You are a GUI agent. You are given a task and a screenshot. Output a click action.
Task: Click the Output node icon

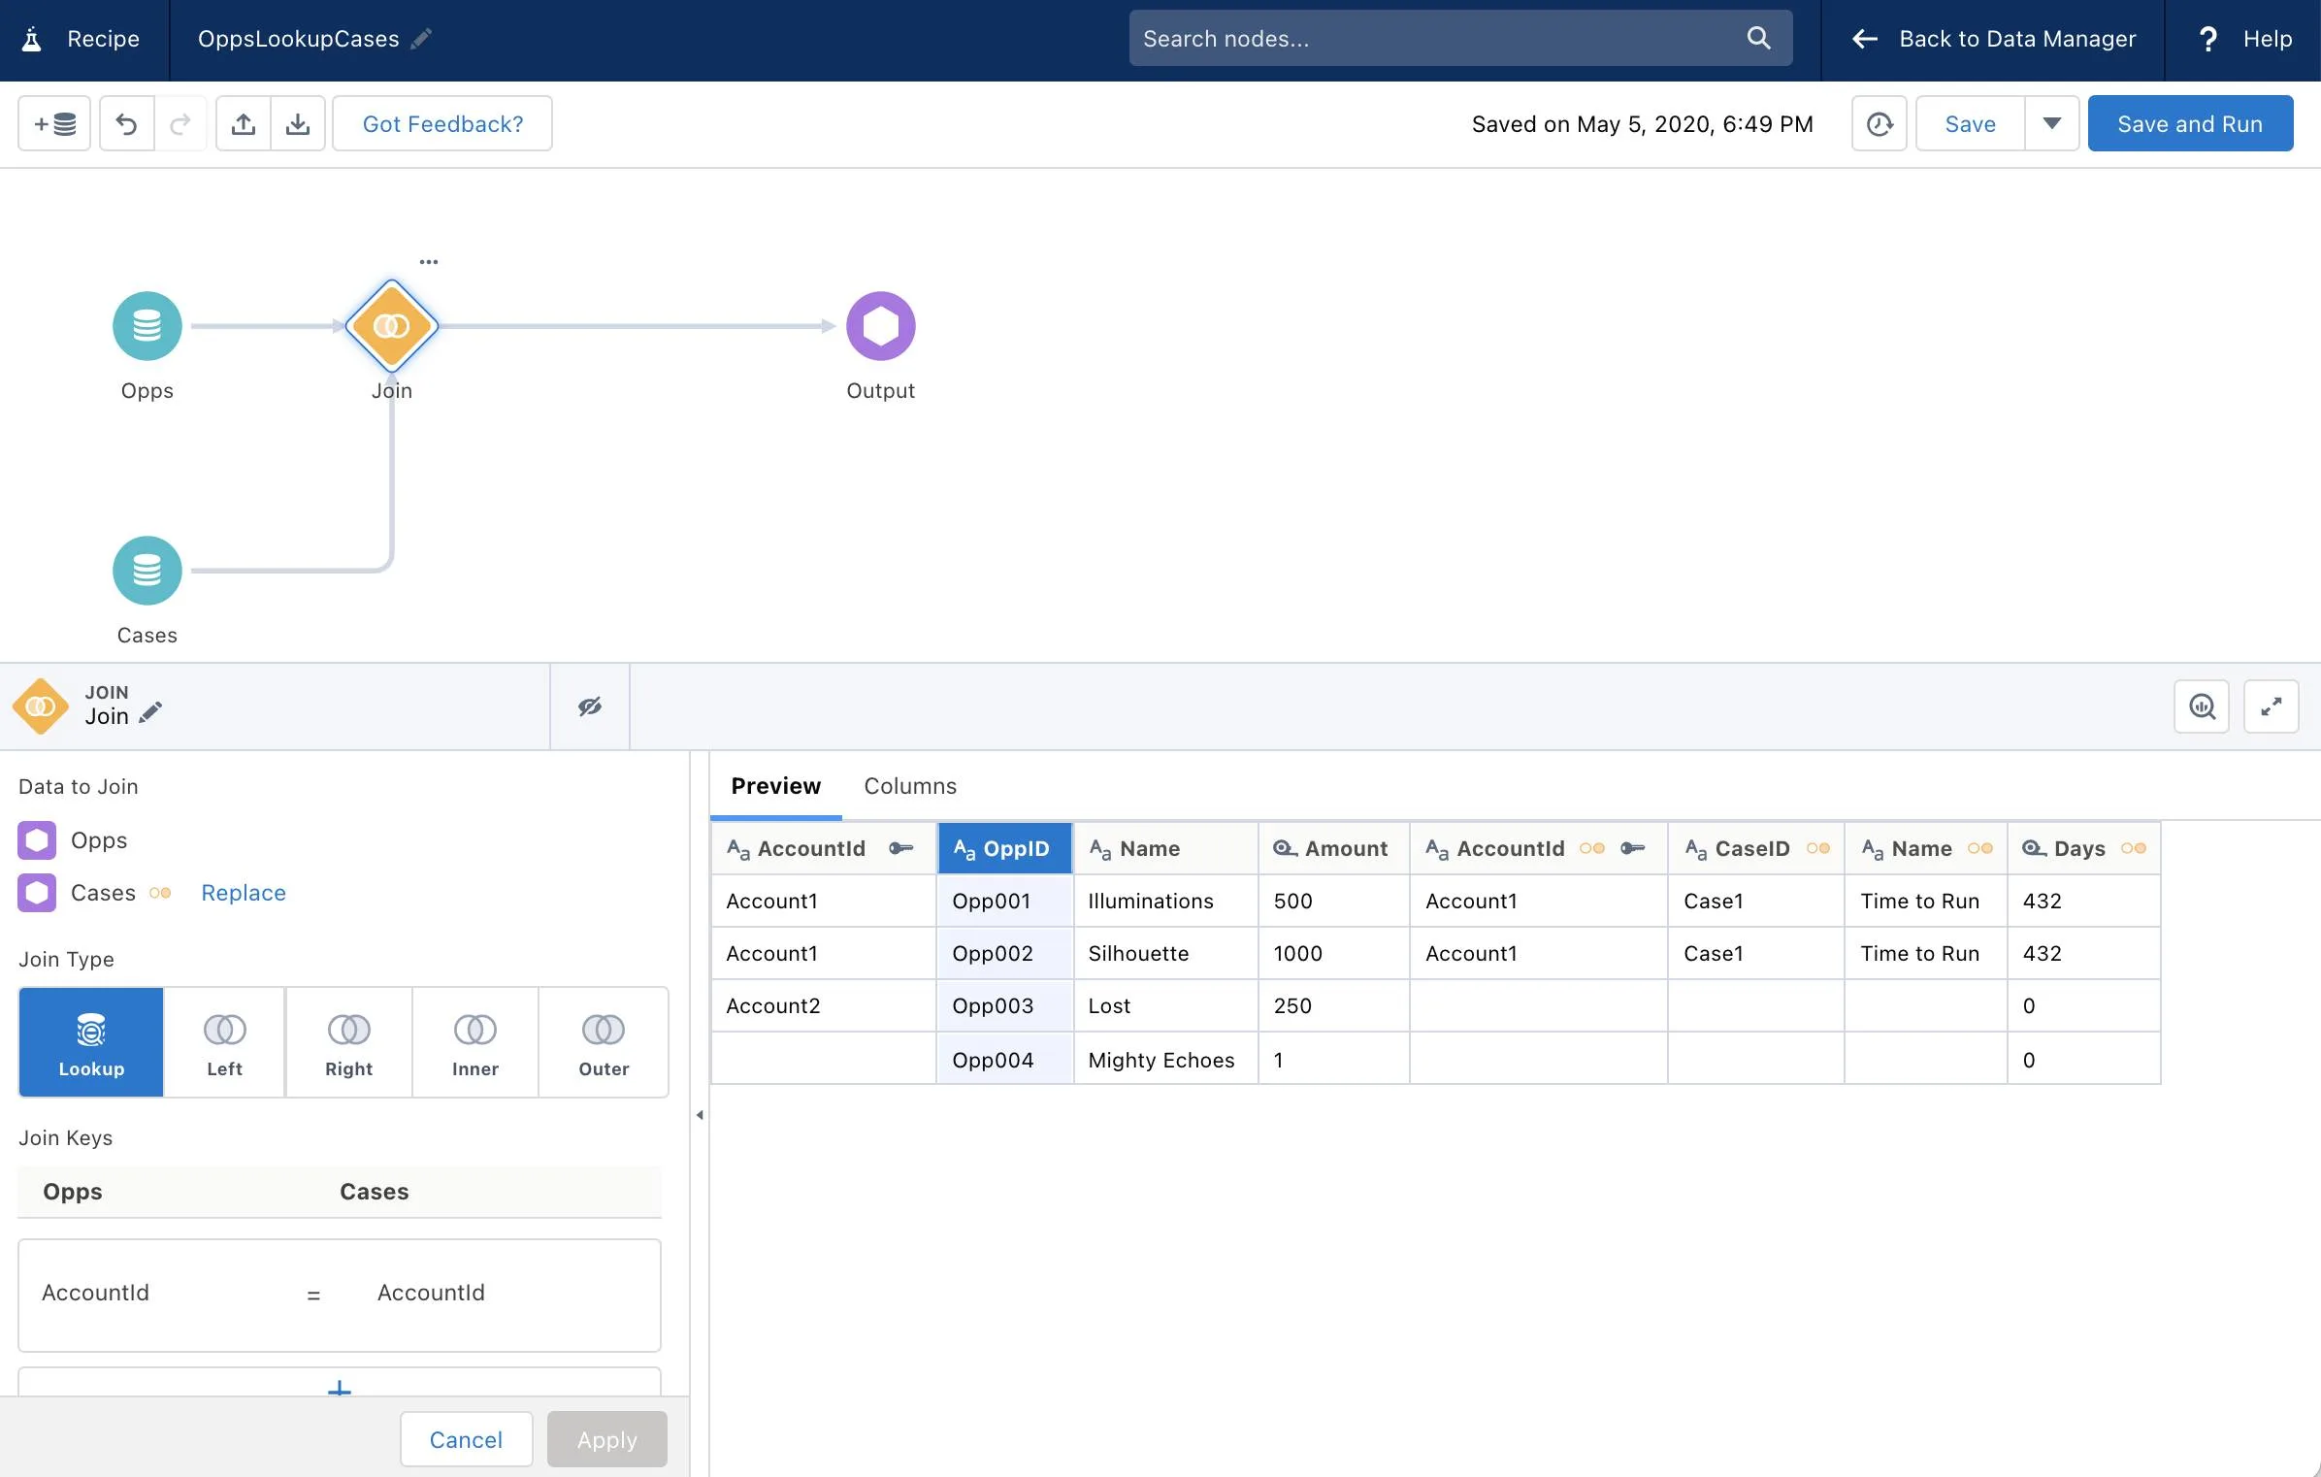click(881, 323)
